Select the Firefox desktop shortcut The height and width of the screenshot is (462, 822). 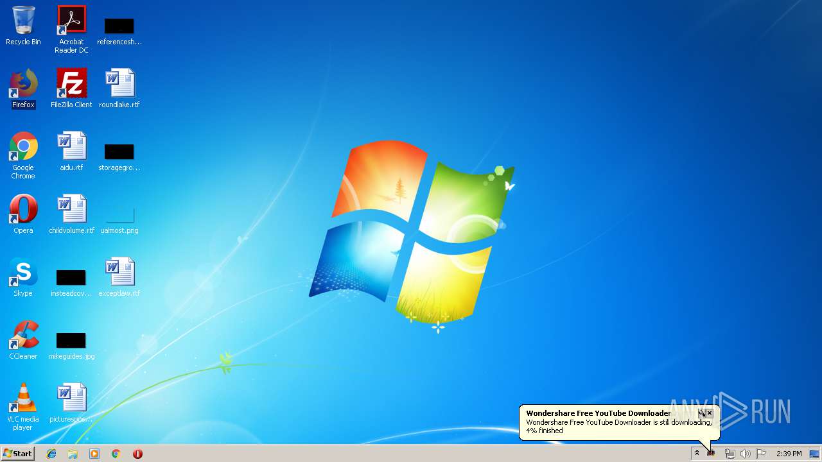pos(23,89)
